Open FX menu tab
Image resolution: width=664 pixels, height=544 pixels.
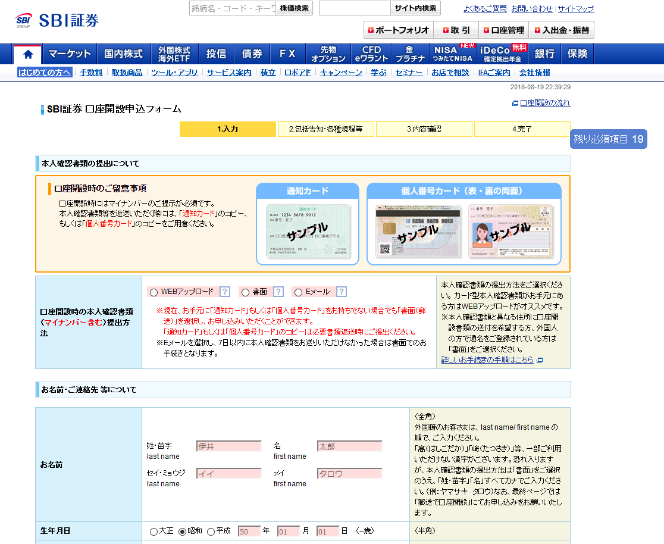pyautogui.click(x=287, y=54)
